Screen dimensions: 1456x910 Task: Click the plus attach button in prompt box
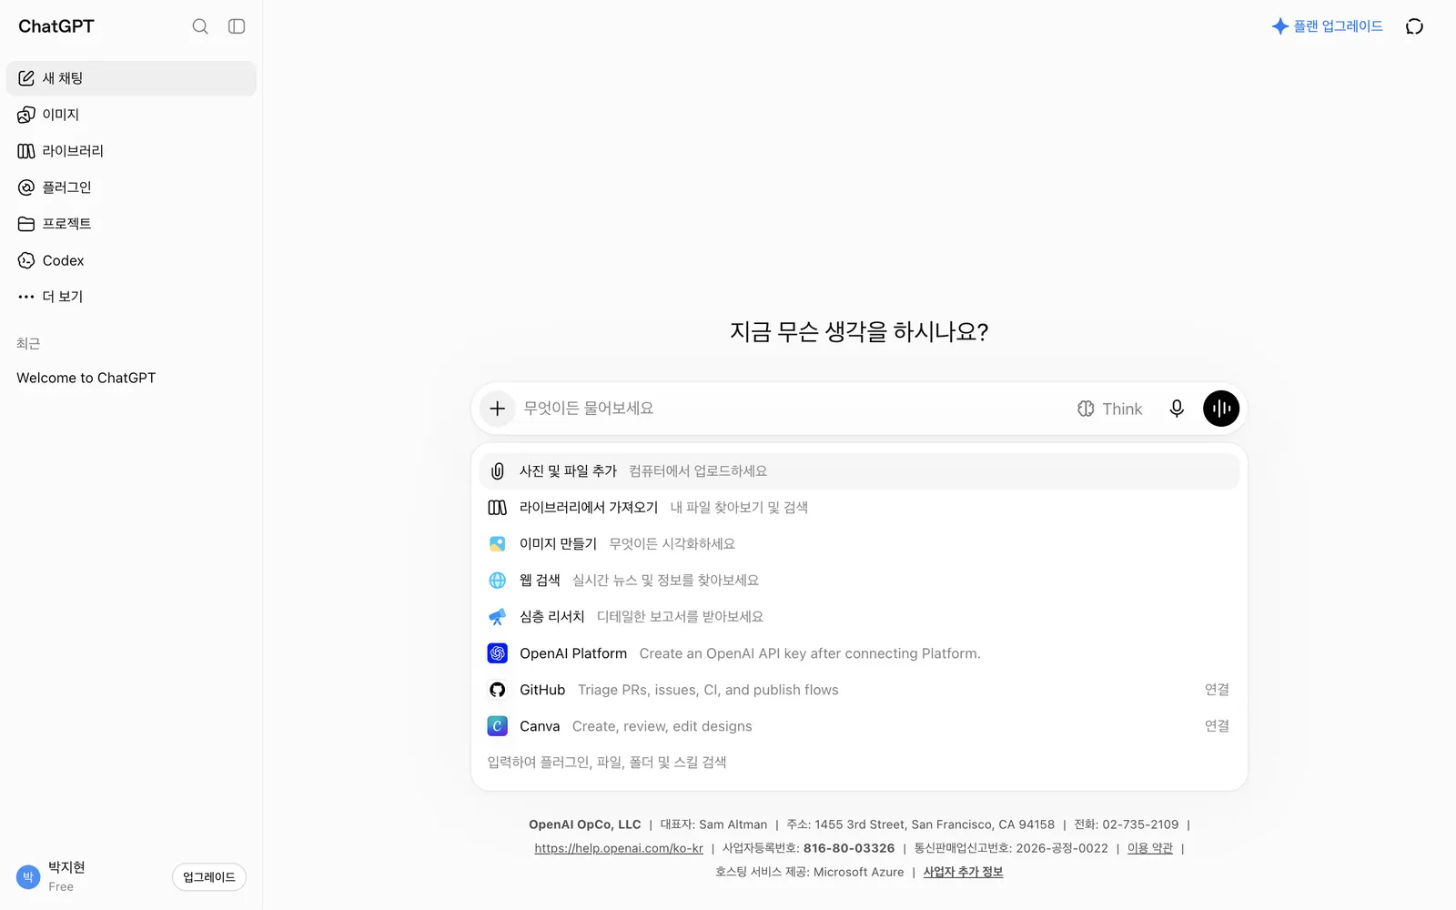pos(497,409)
